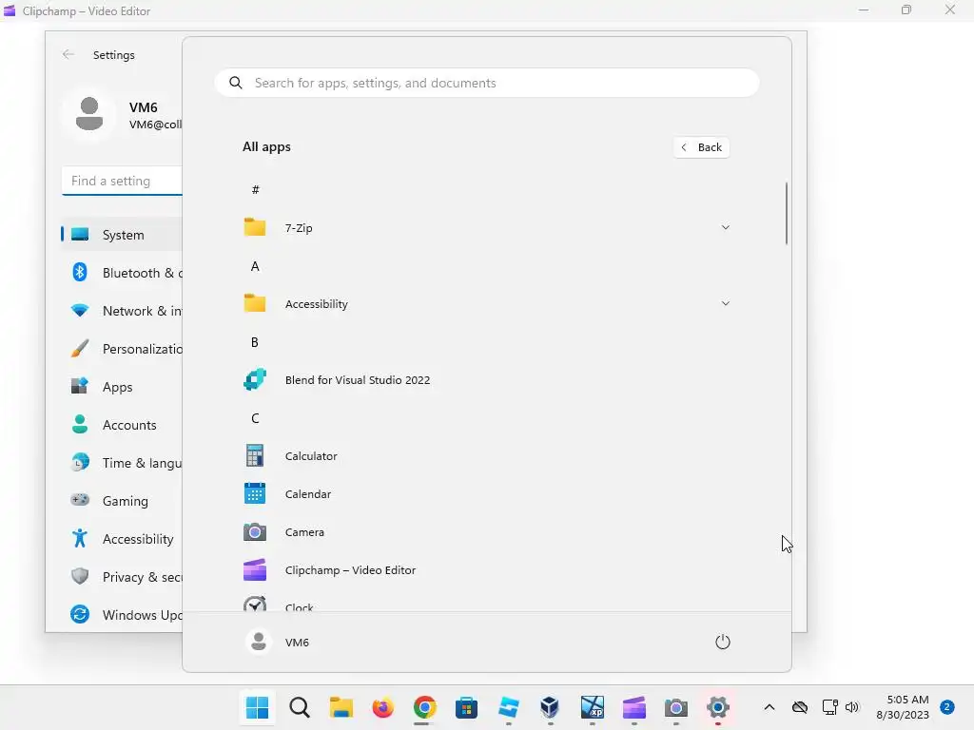Click the Start menu search field

click(486, 83)
